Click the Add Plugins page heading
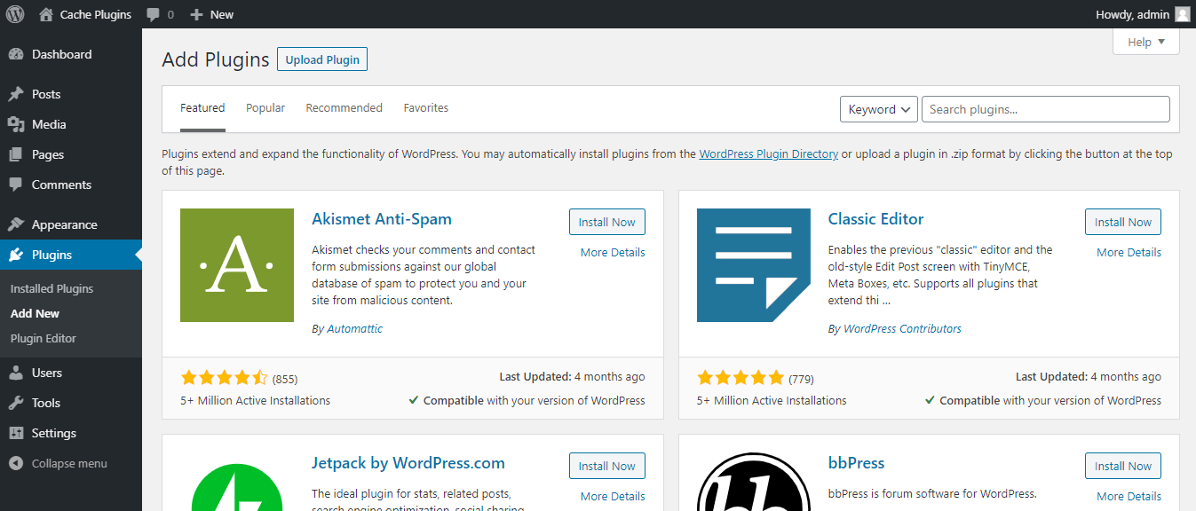The image size is (1196, 511). point(216,59)
